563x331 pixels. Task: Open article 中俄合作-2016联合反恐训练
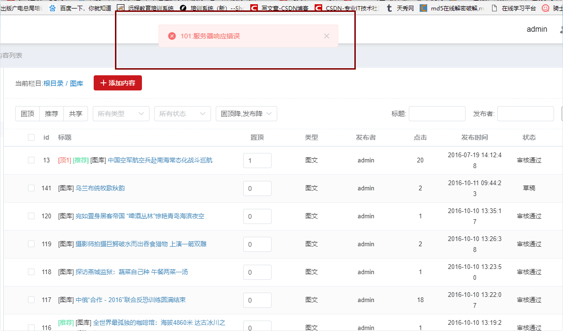[131, 300]
